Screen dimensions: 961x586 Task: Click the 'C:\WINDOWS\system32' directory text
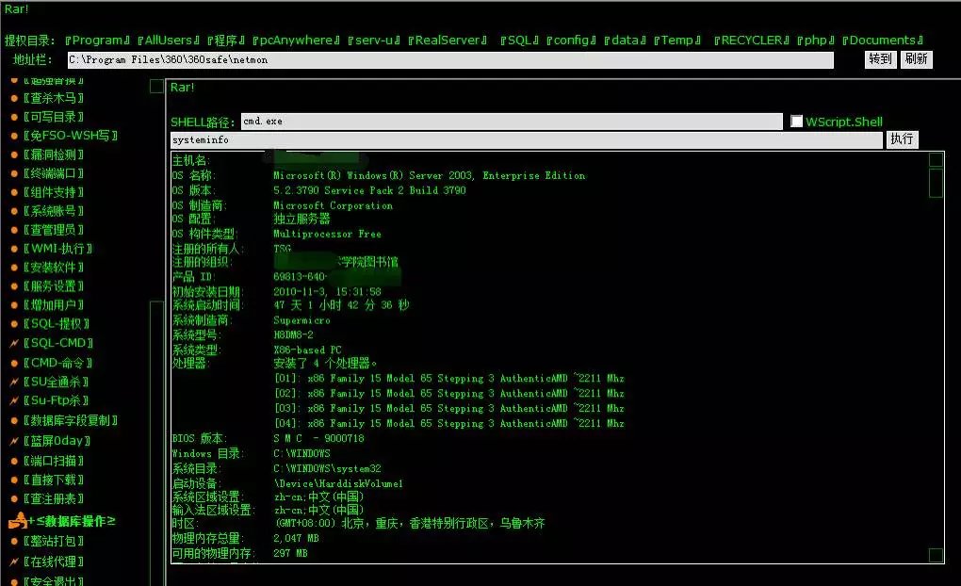point(327,469)
